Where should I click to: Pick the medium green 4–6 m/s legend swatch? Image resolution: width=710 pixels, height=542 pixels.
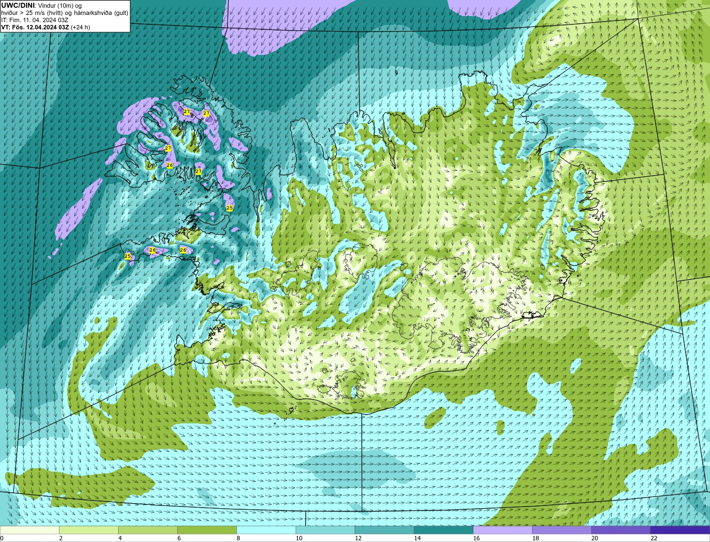pyautogui.click(x=148, y=530)
